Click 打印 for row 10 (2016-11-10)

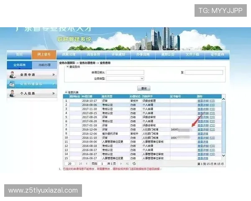pyautogui.click(x=212, y=138)
